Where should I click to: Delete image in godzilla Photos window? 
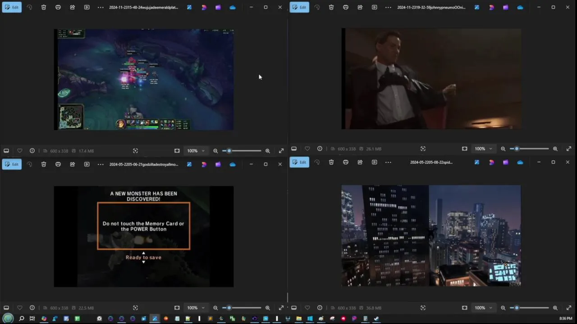pyautogui.click(x=44, y=164)
